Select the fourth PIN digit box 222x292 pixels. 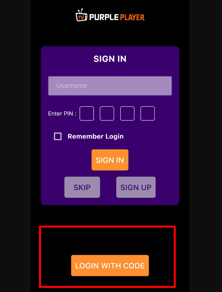148,114
